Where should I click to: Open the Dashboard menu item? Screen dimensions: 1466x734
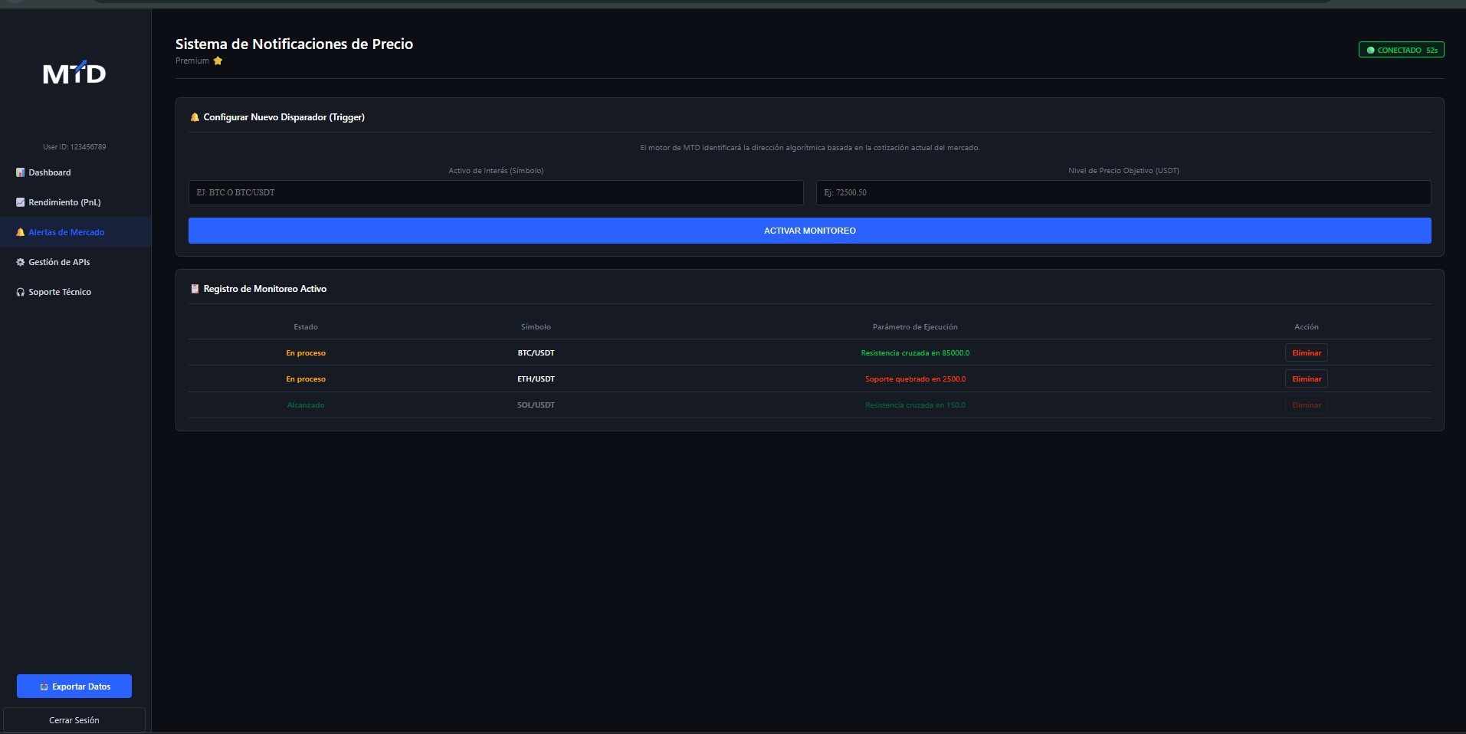point(50,172)
